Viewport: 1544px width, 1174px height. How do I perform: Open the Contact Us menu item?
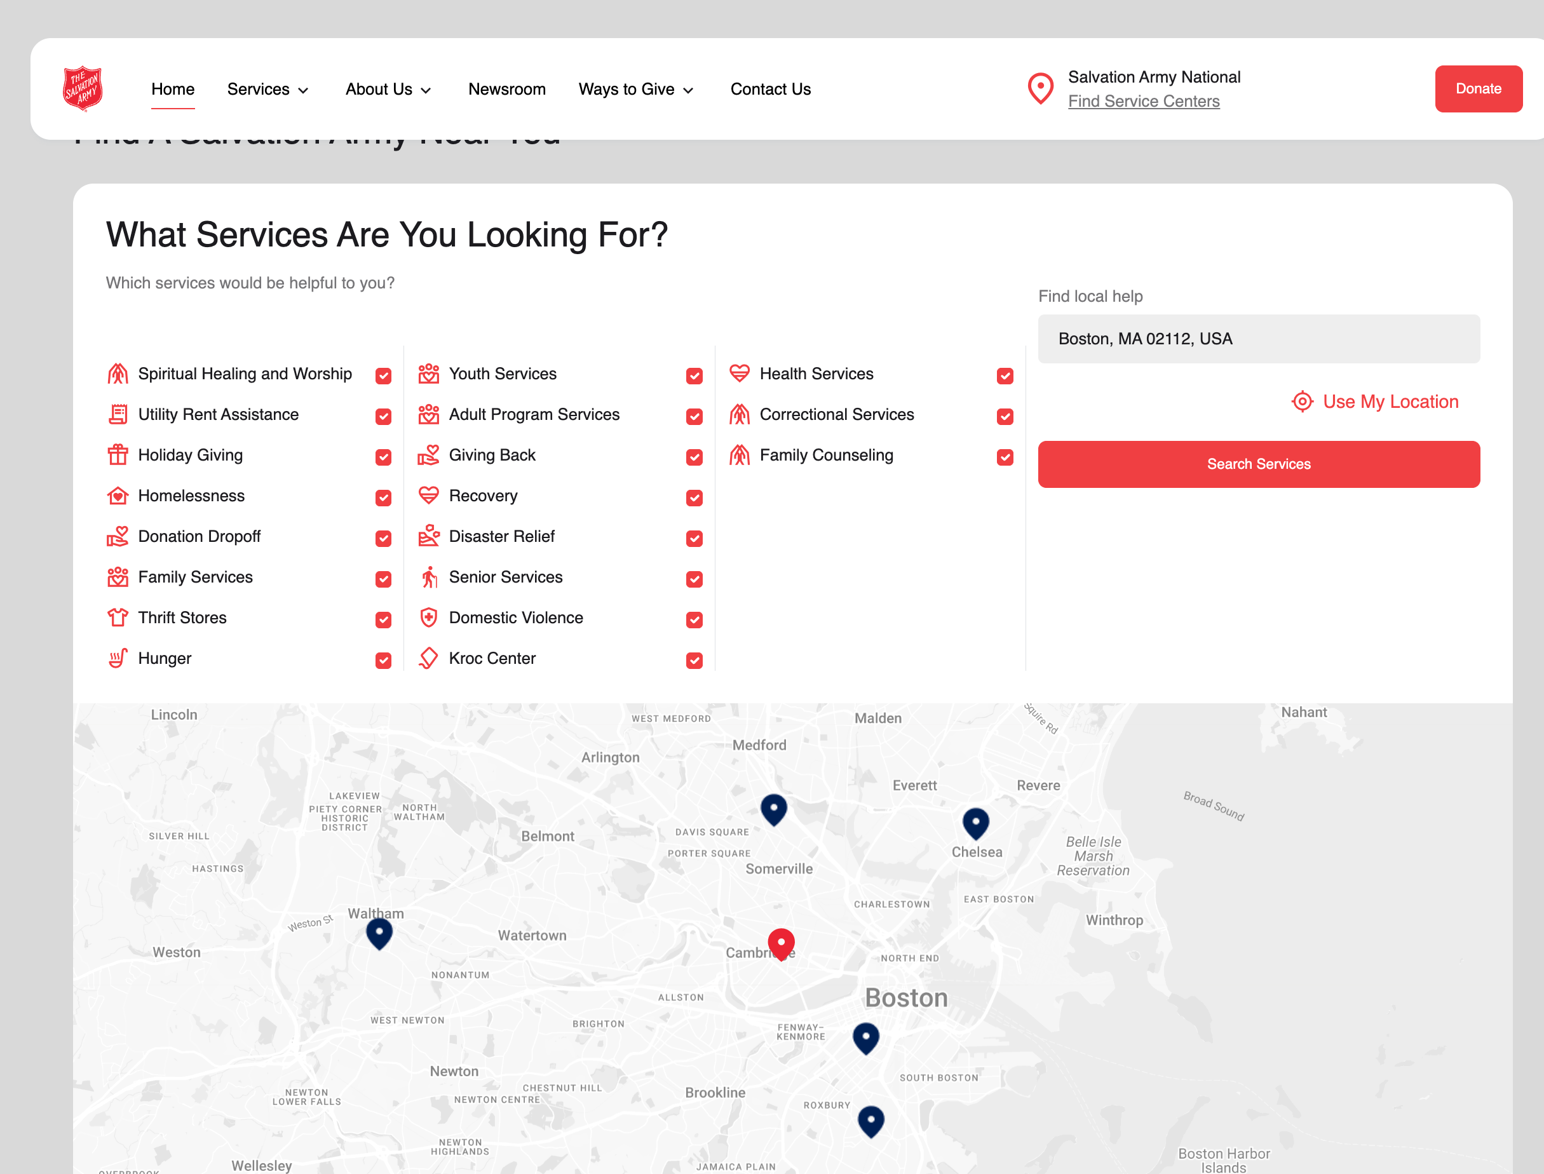click(770, 90)
